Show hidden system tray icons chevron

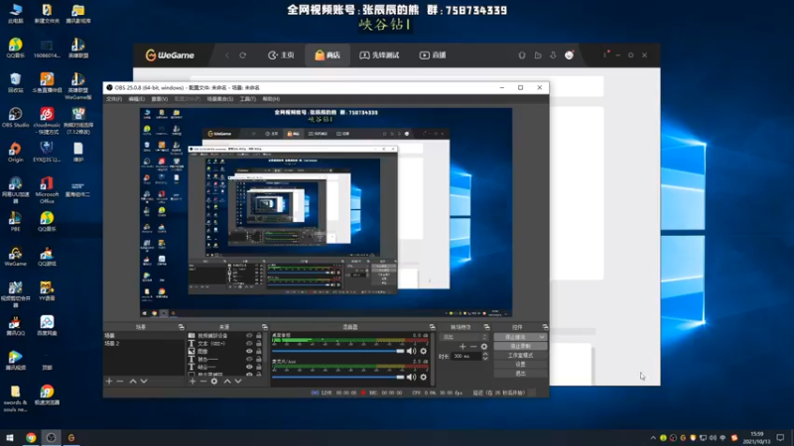click(x=653, y=438)
